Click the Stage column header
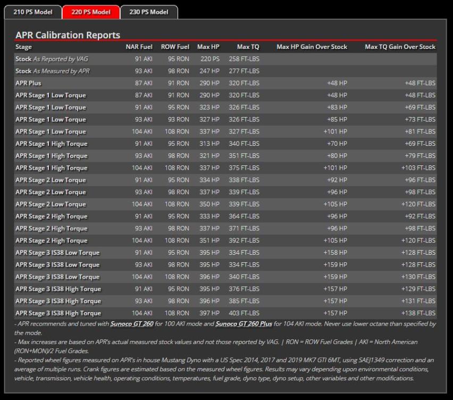This screenshot has height=400, width=453. coord(23,47)
